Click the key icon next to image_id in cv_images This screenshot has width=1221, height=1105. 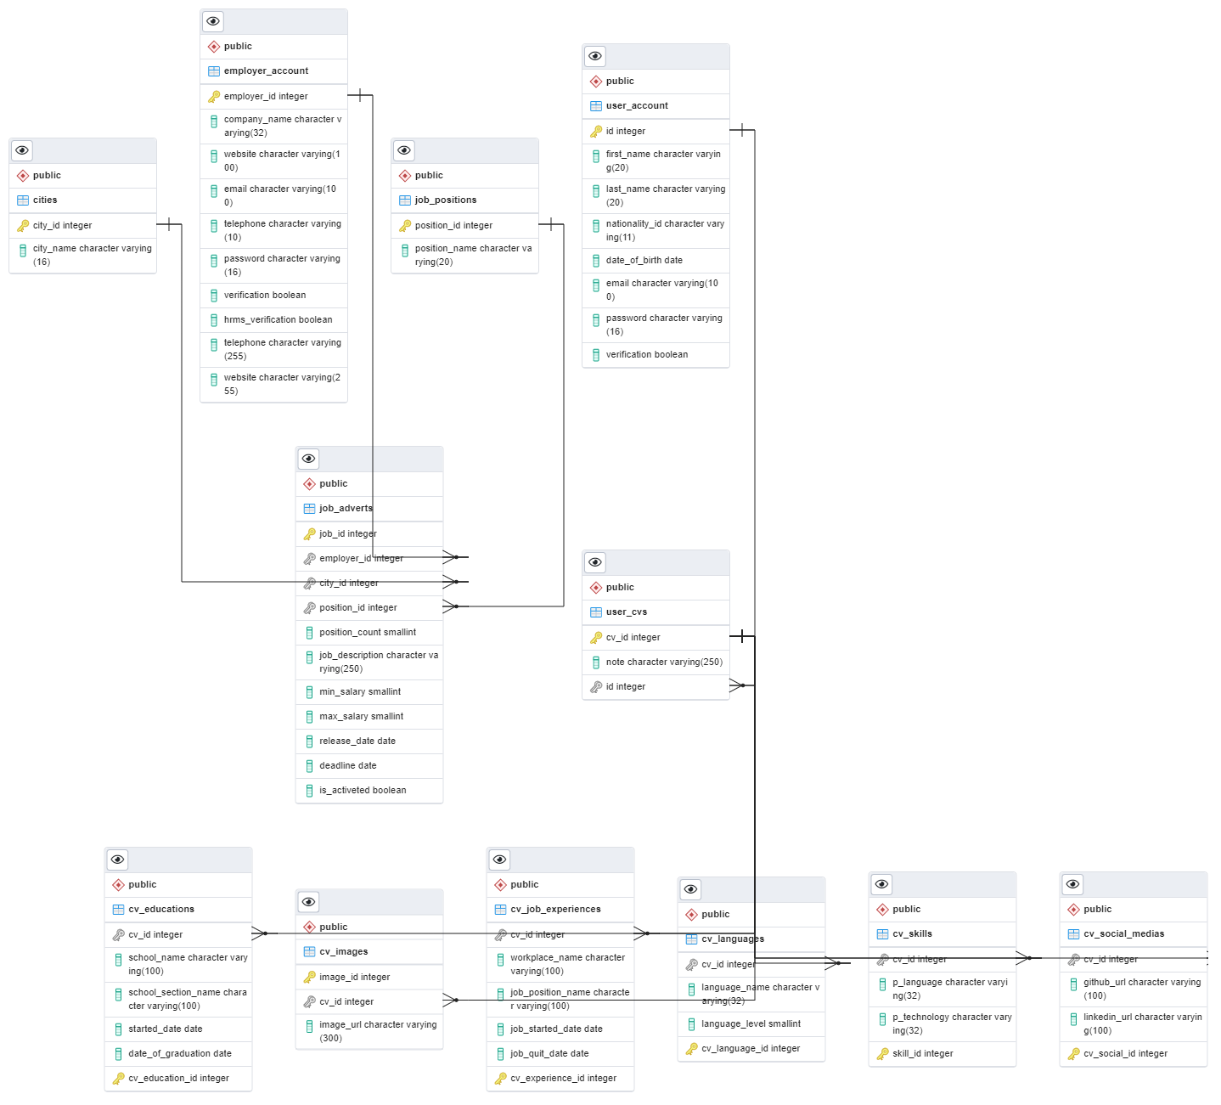click(x=309, y=976)
